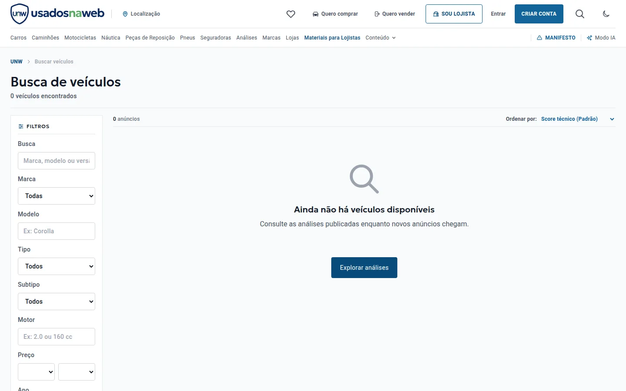This screenshot has height=391, width=626.
Task: Click Quero comprar
Action: click(x=335, y=14)
